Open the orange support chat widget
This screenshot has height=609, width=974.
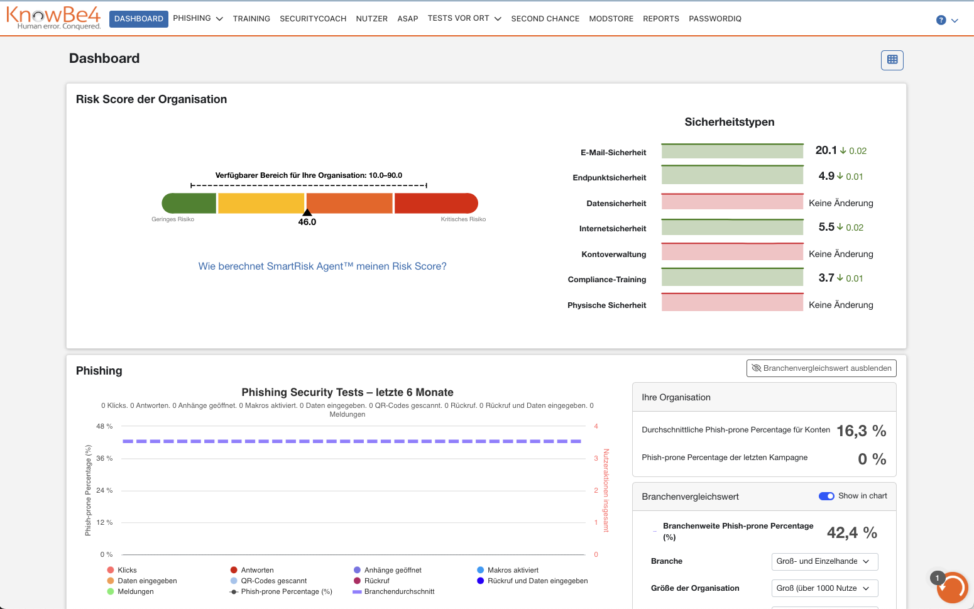point(953,588)
